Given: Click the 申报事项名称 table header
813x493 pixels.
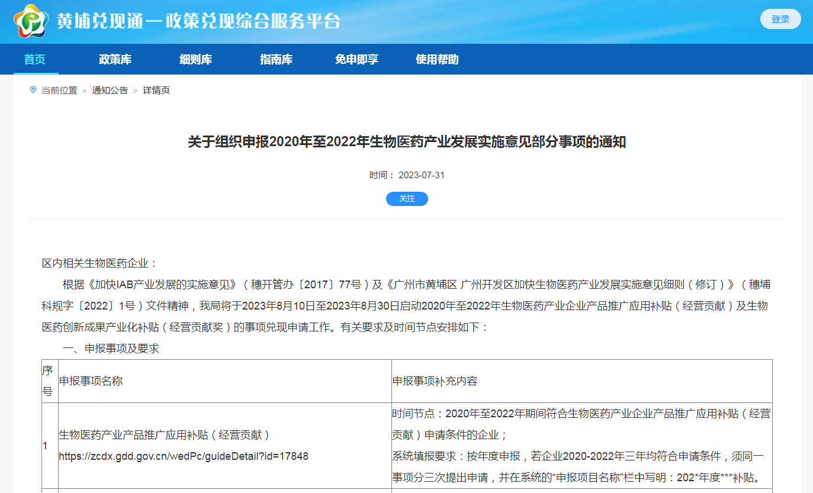Looking at the screenshot, I should pos(91,381).
